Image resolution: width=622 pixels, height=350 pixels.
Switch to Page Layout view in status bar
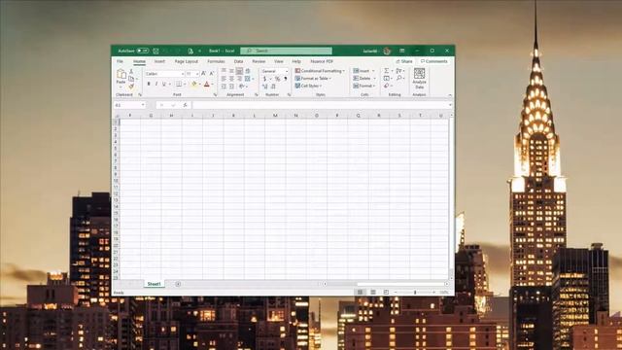pos(373,292)
